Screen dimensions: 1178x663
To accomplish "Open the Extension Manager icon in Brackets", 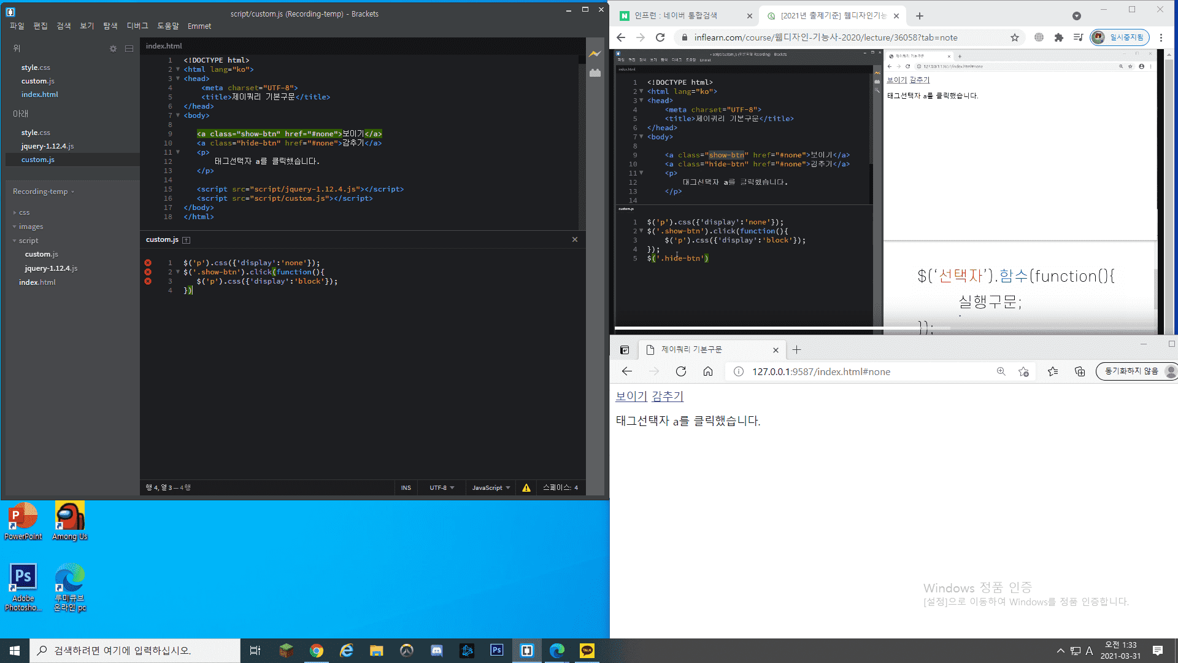I will (x=595, y=73).
